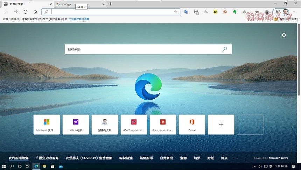Click the volume speaker tray icon
This screenshot has width=301, height=170.
tap(260, 167)
